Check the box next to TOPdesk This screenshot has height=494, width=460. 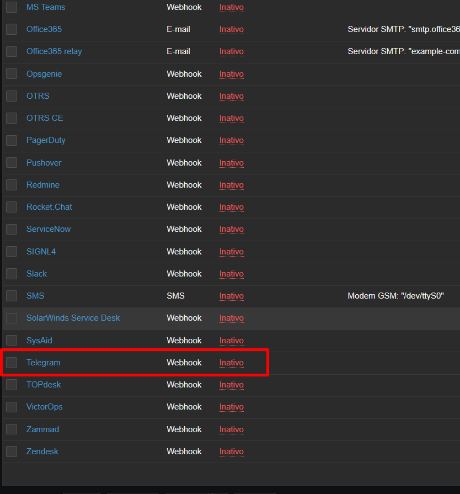[12, 385]
